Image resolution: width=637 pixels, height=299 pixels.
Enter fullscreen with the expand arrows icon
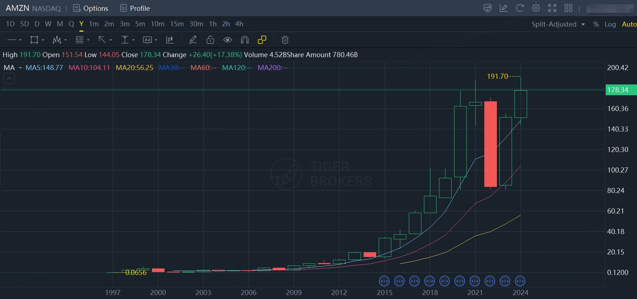click(552, 8)
